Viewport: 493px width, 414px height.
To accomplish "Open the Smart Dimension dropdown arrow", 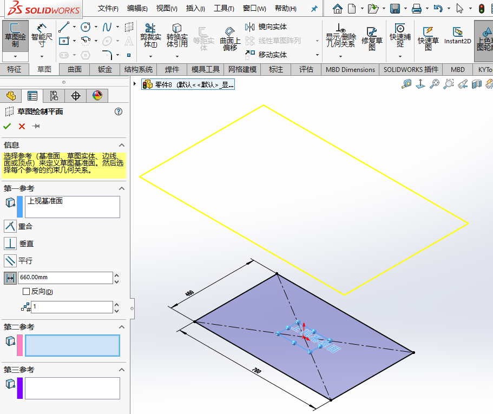I will coord(42,57).
